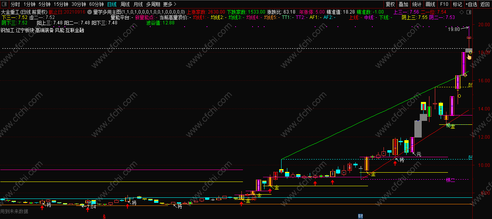Click the blue 财 marker on the bottom axis
This screenshot has height=219, width=492.
tap(360, 216)
